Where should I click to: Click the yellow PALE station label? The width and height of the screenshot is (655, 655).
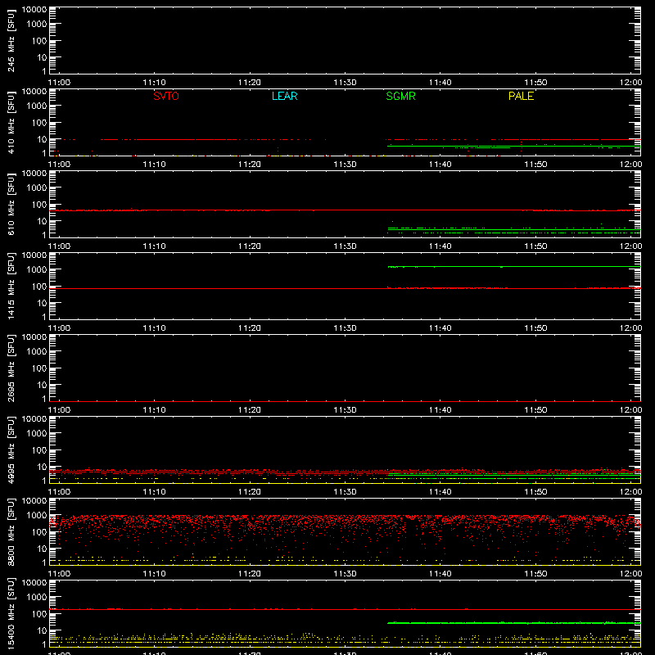(x=521, y=96)
